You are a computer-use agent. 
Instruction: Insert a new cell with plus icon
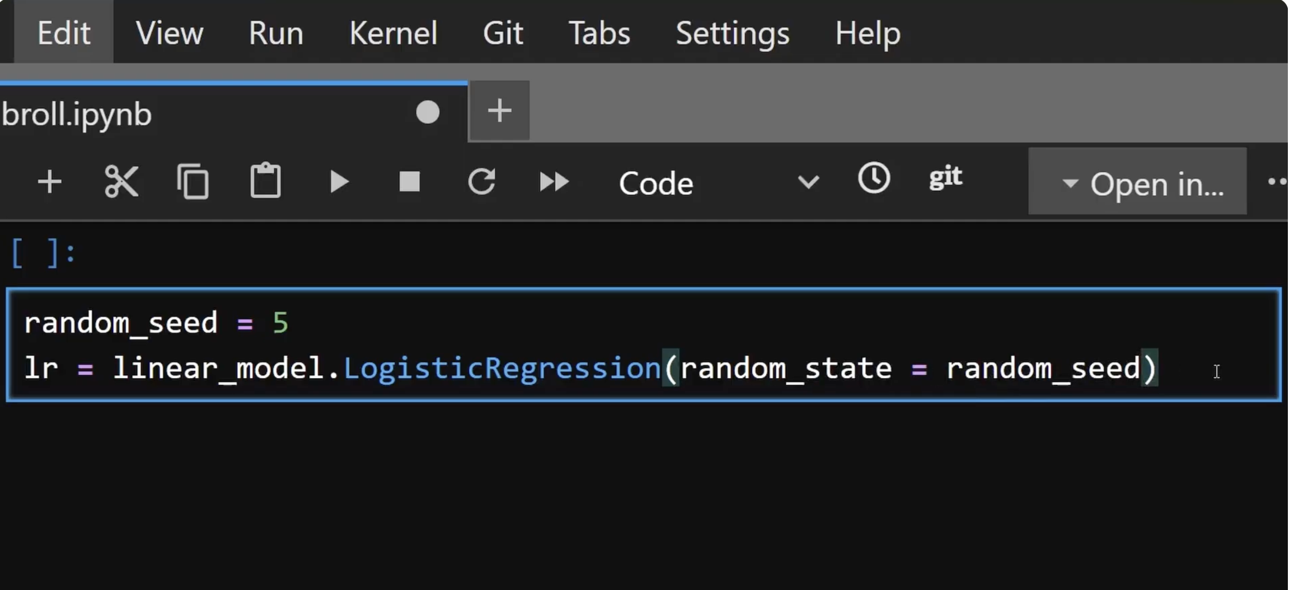tap(49, 182)
